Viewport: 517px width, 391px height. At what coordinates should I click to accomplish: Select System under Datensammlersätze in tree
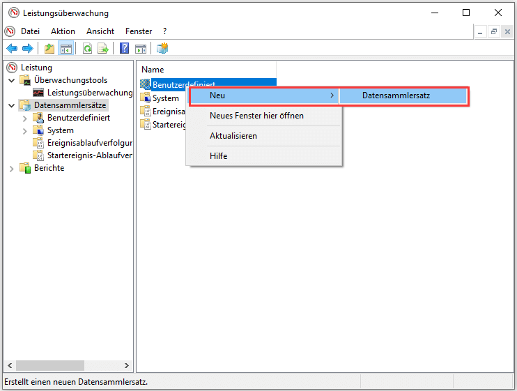pyautogui.click(x=60, y=130)
